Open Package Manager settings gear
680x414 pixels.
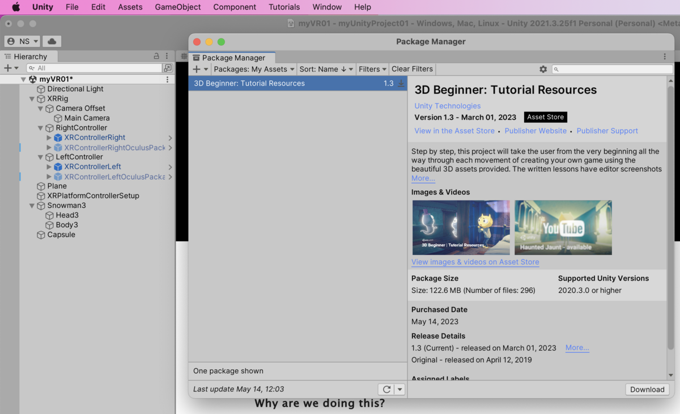[543, 69]
